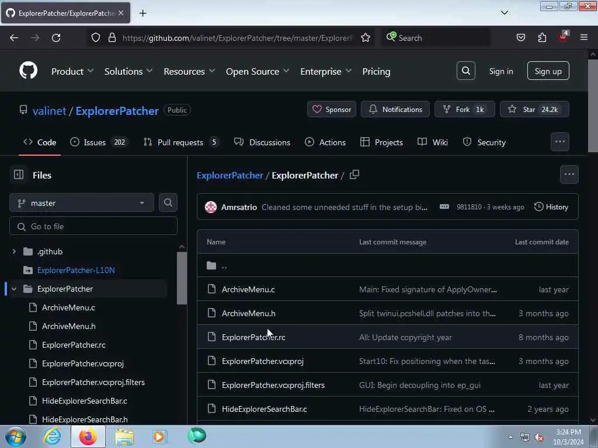Close the ExplorerPatcher browser tab
Screen dimensions: 598x448
pos(121,13)
